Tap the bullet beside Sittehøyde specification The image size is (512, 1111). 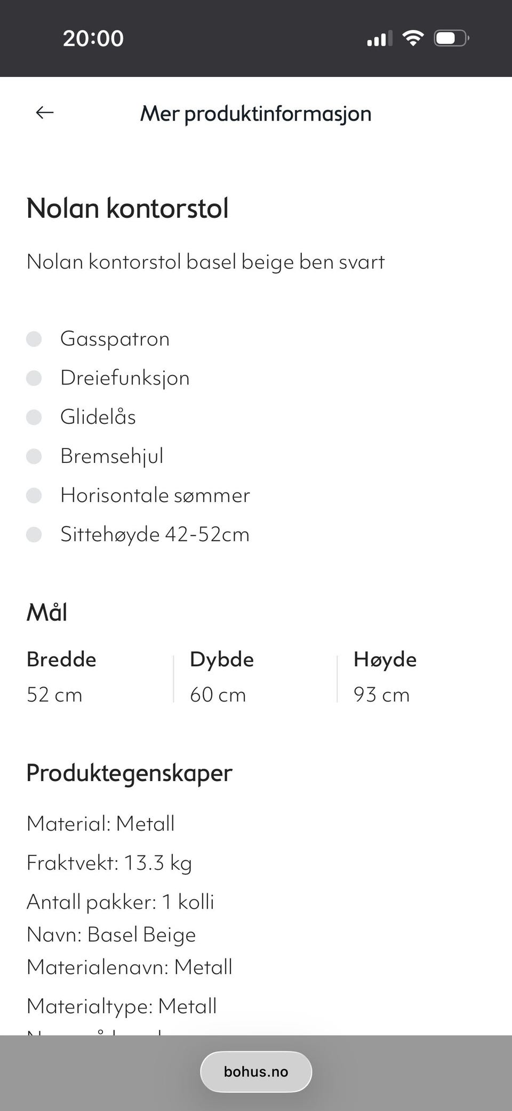click(34, 534)
